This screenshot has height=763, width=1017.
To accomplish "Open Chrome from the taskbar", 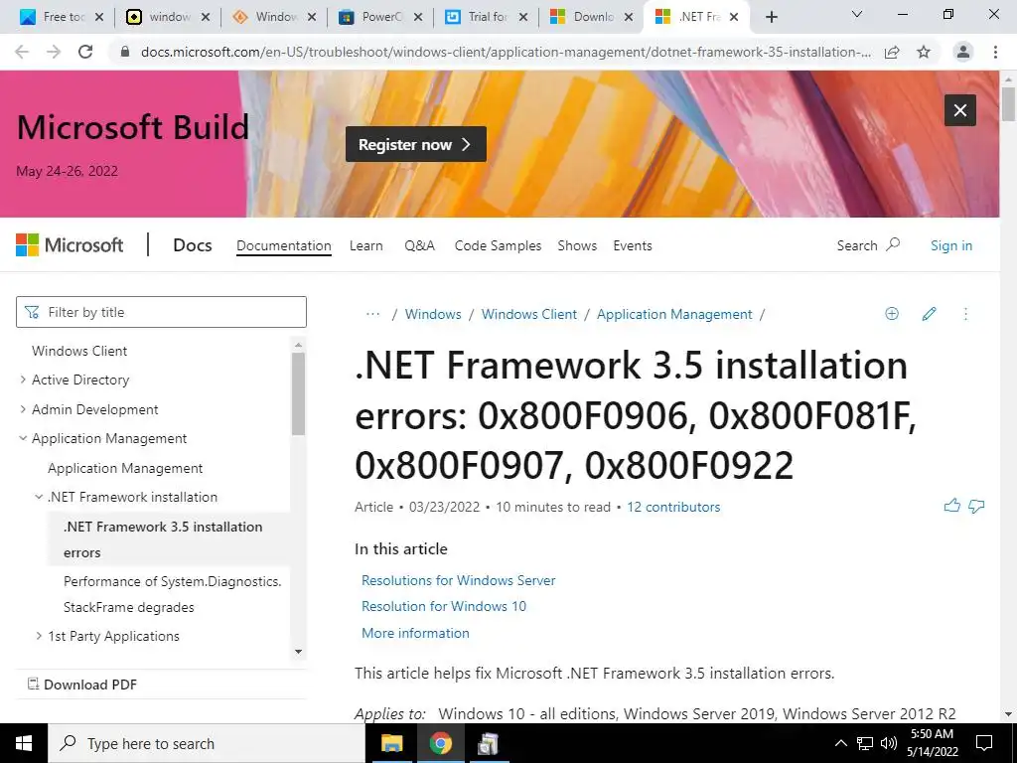I will click(x=440, y=743).
